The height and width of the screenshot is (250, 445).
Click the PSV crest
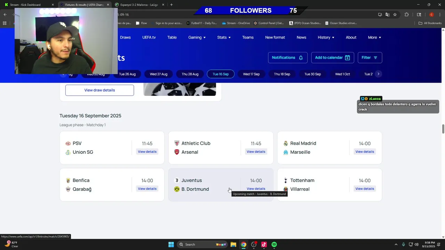[68, 143]
